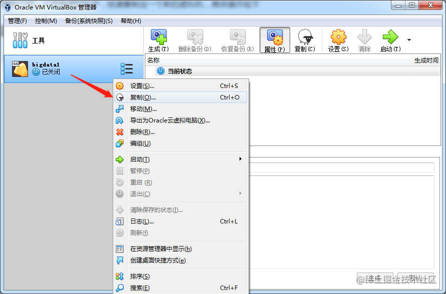Choose 创建桌面快捷方式(e)
The height and width of the screenshot is (294, 446).
click(180, 260)
